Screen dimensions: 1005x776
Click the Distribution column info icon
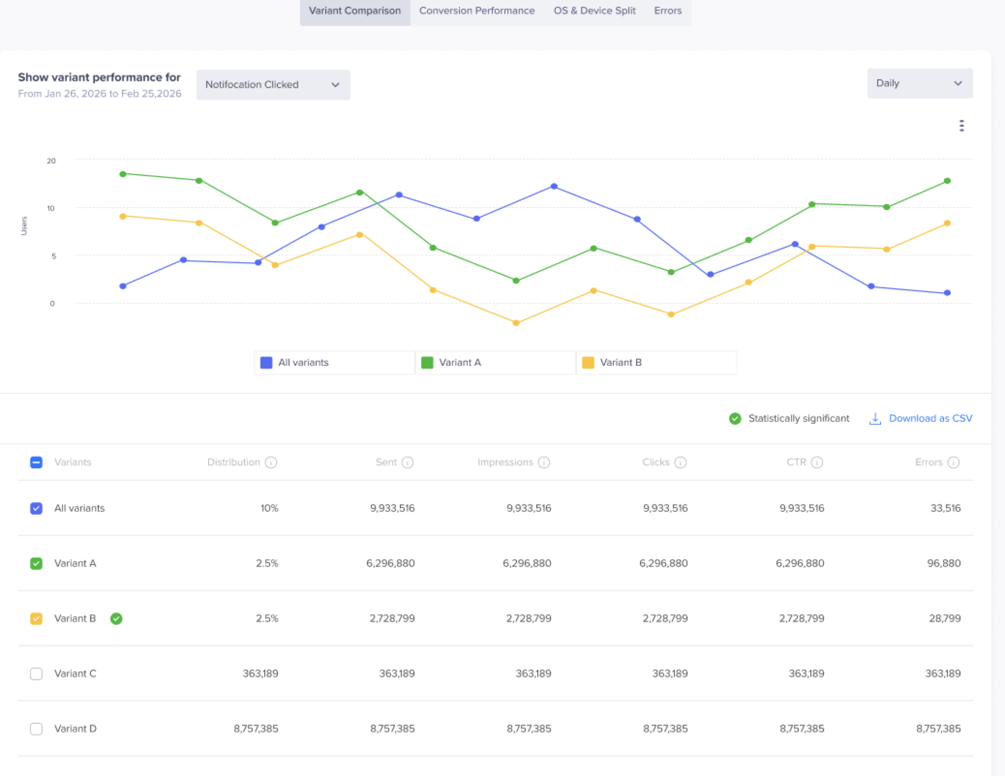coord(271,463)
